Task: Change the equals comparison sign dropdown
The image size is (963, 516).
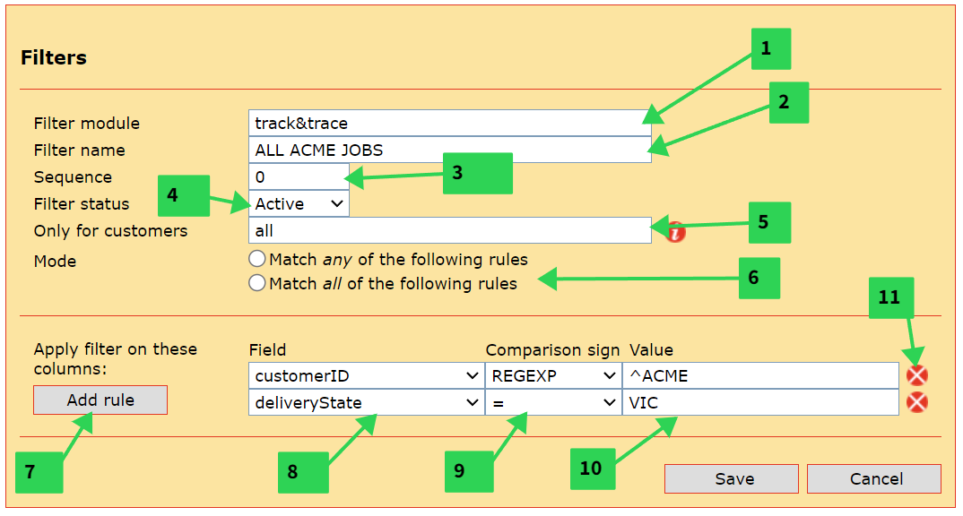Action: tap(551, 403)
